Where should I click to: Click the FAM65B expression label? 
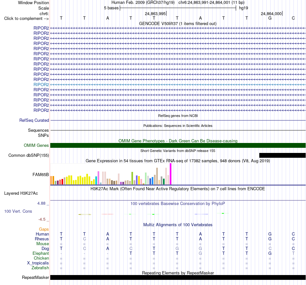pyautogui.click(x=41, y=174)
